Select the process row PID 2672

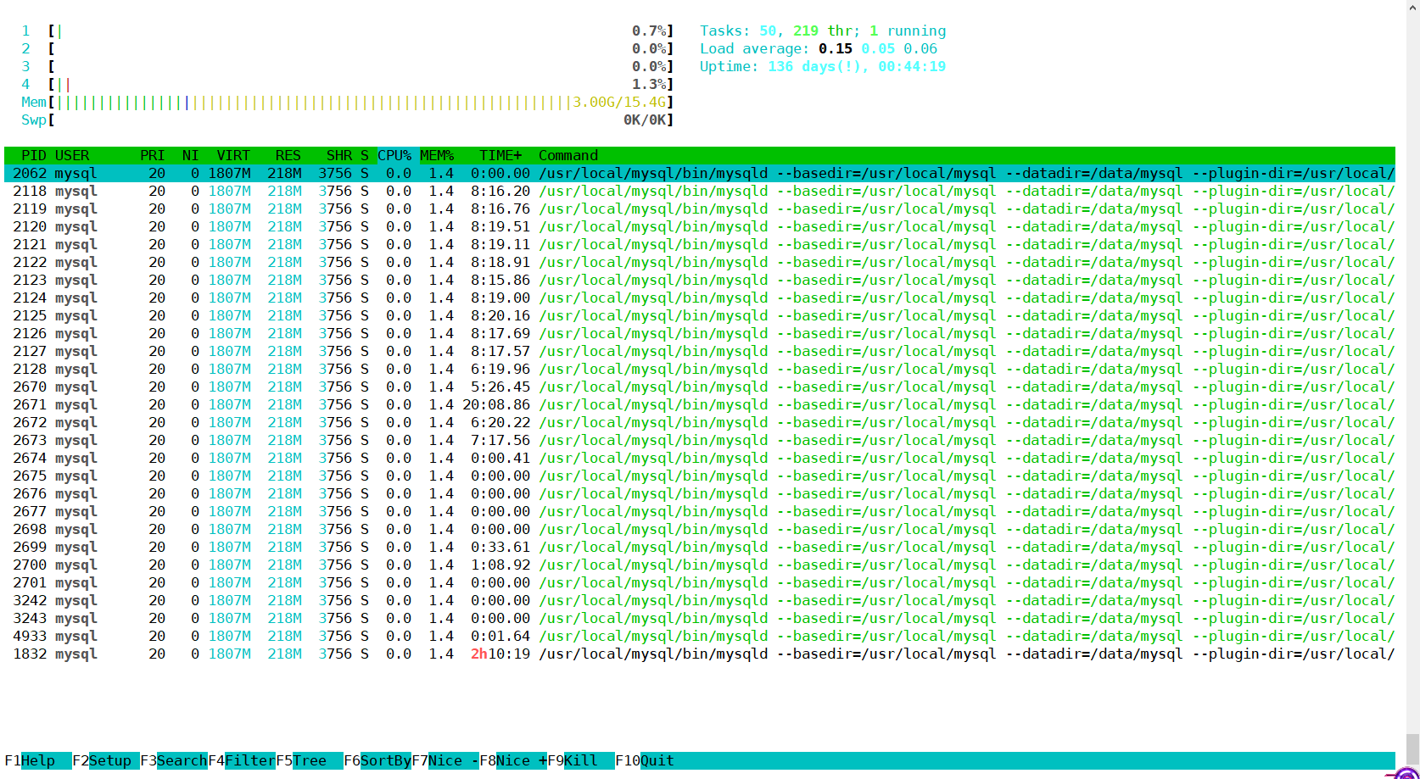700,422
